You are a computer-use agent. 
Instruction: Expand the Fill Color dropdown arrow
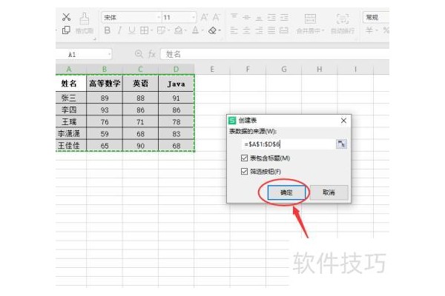pos(185,30)
